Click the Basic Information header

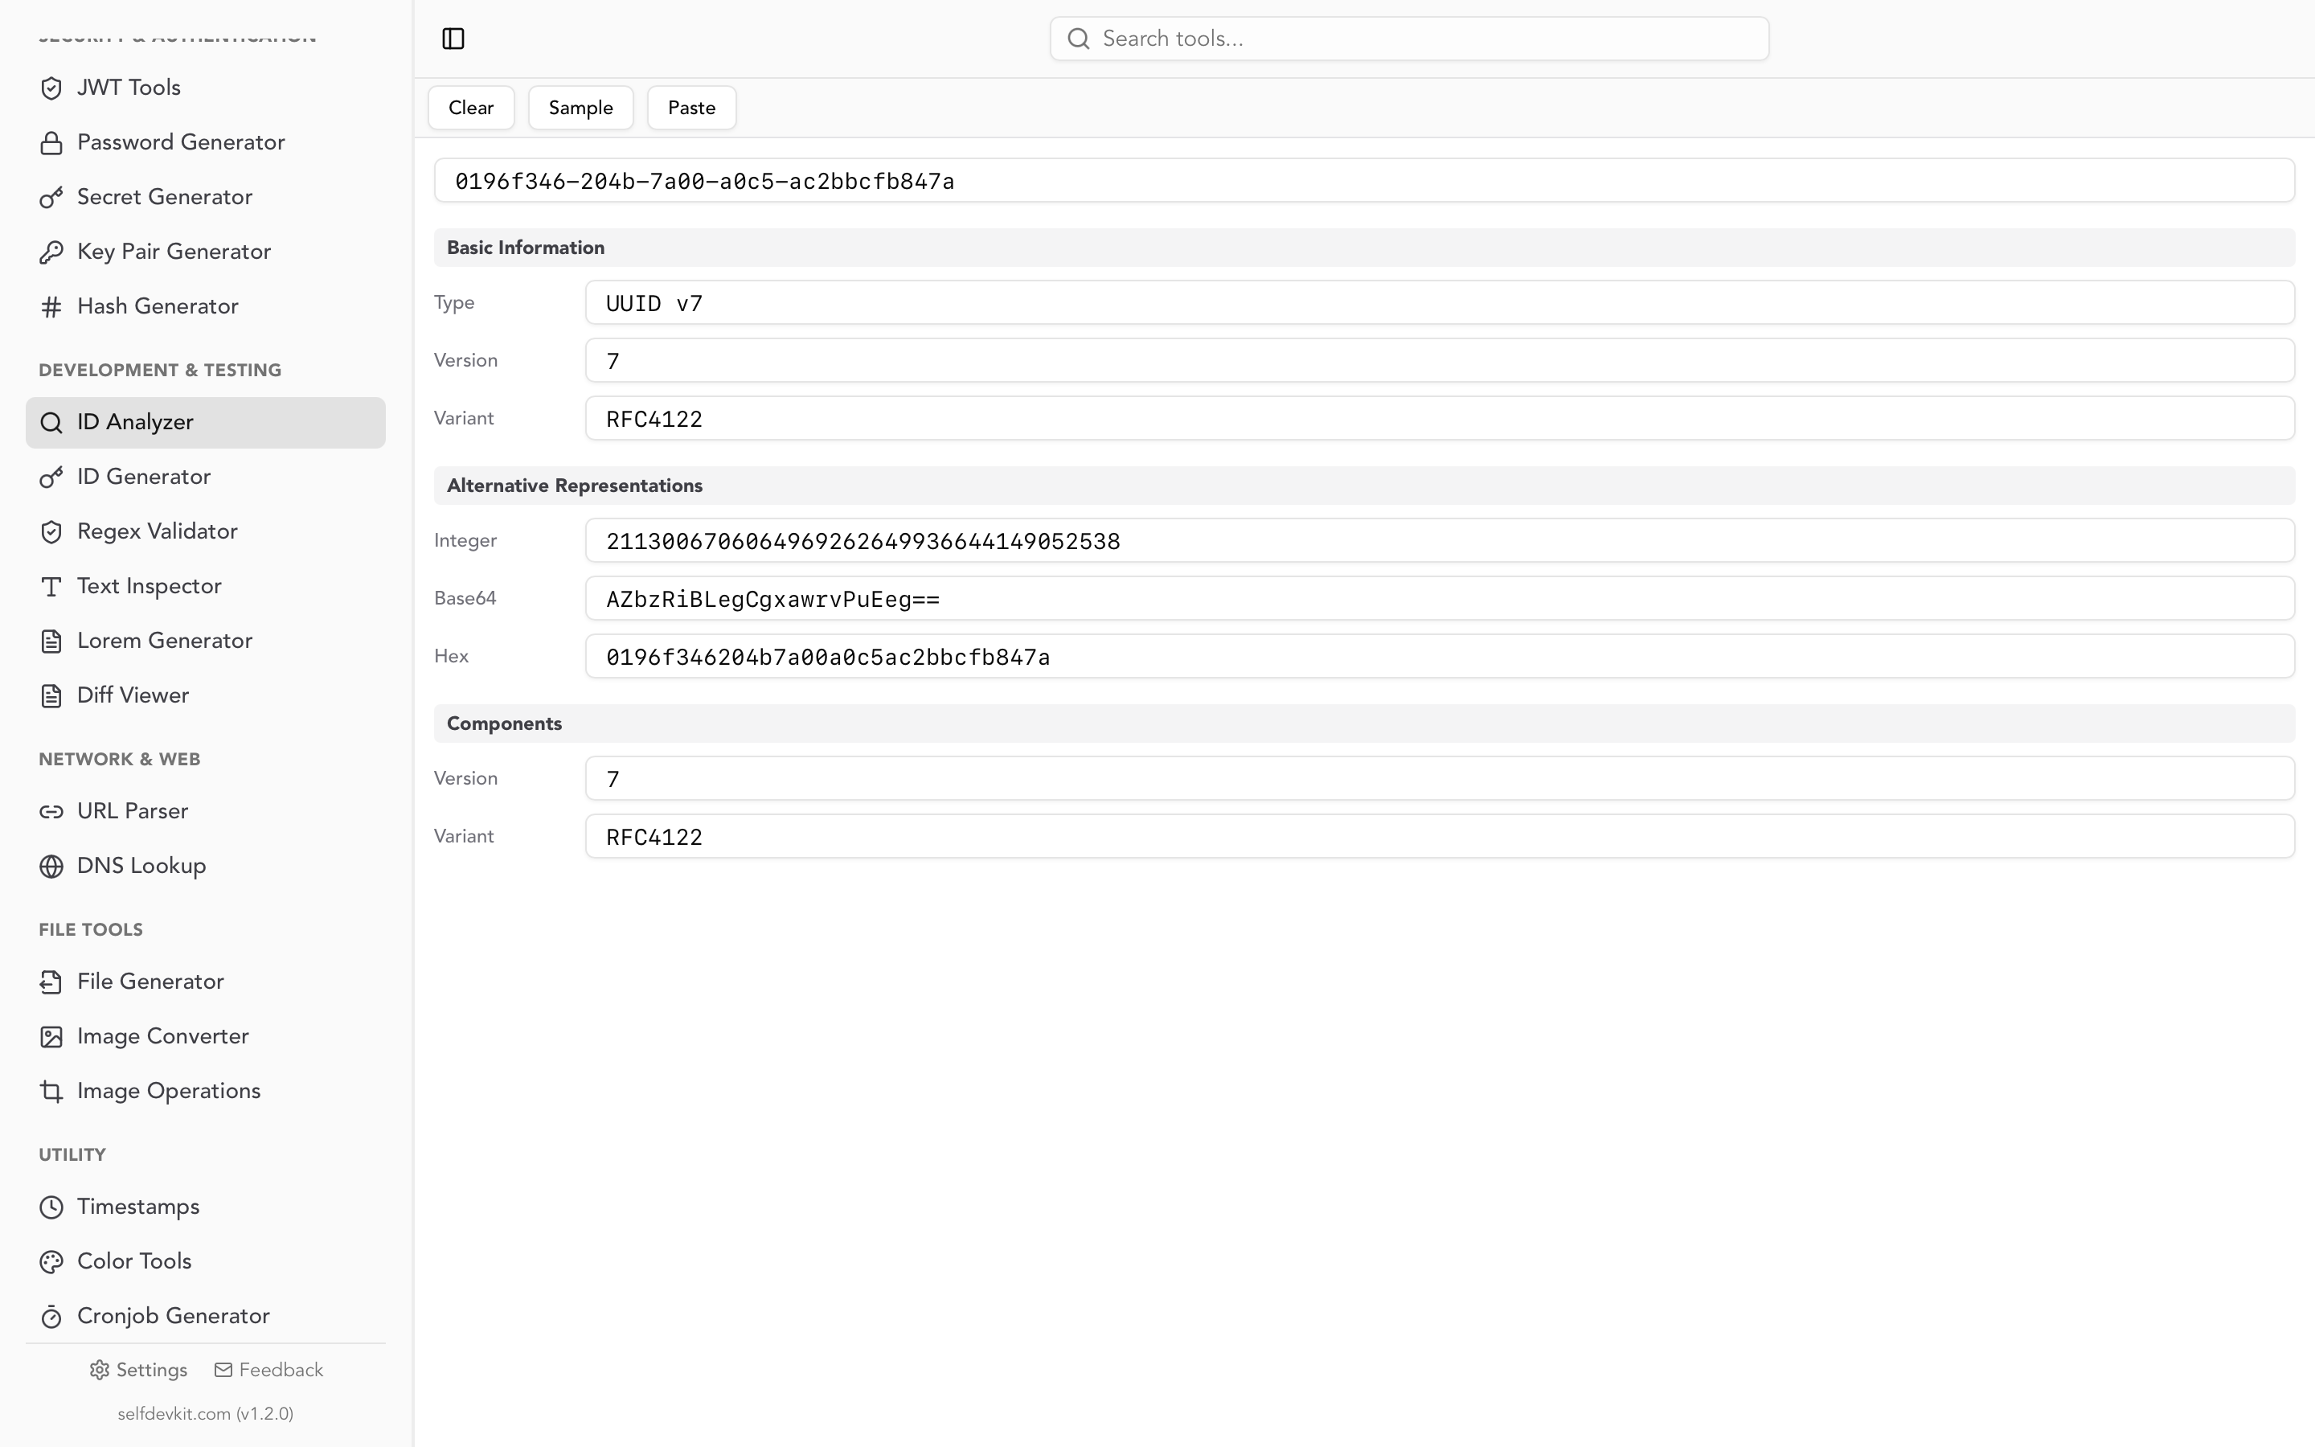click(1364, 248)
